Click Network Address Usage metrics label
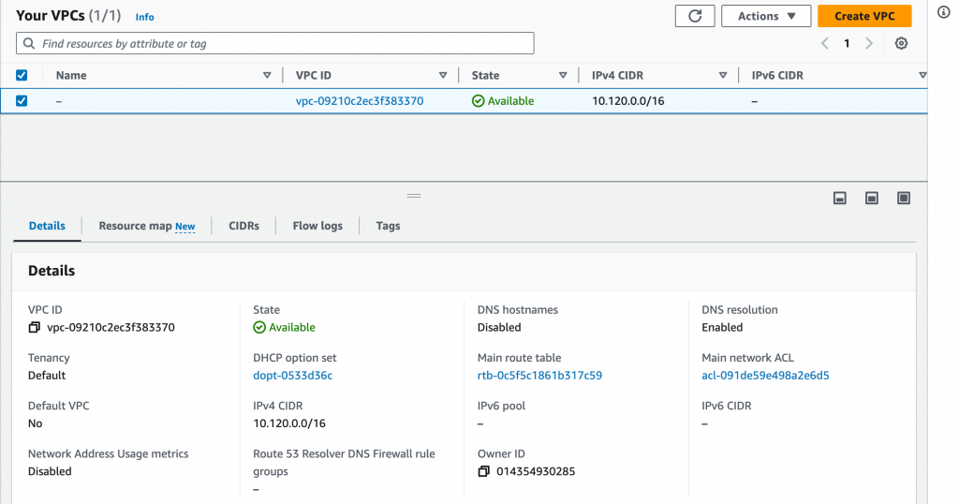 [x=109, y=453]
